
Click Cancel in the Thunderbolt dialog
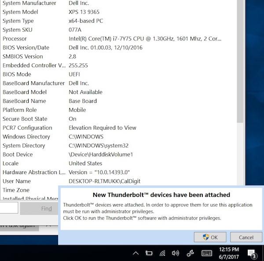(x=246, y=237)
